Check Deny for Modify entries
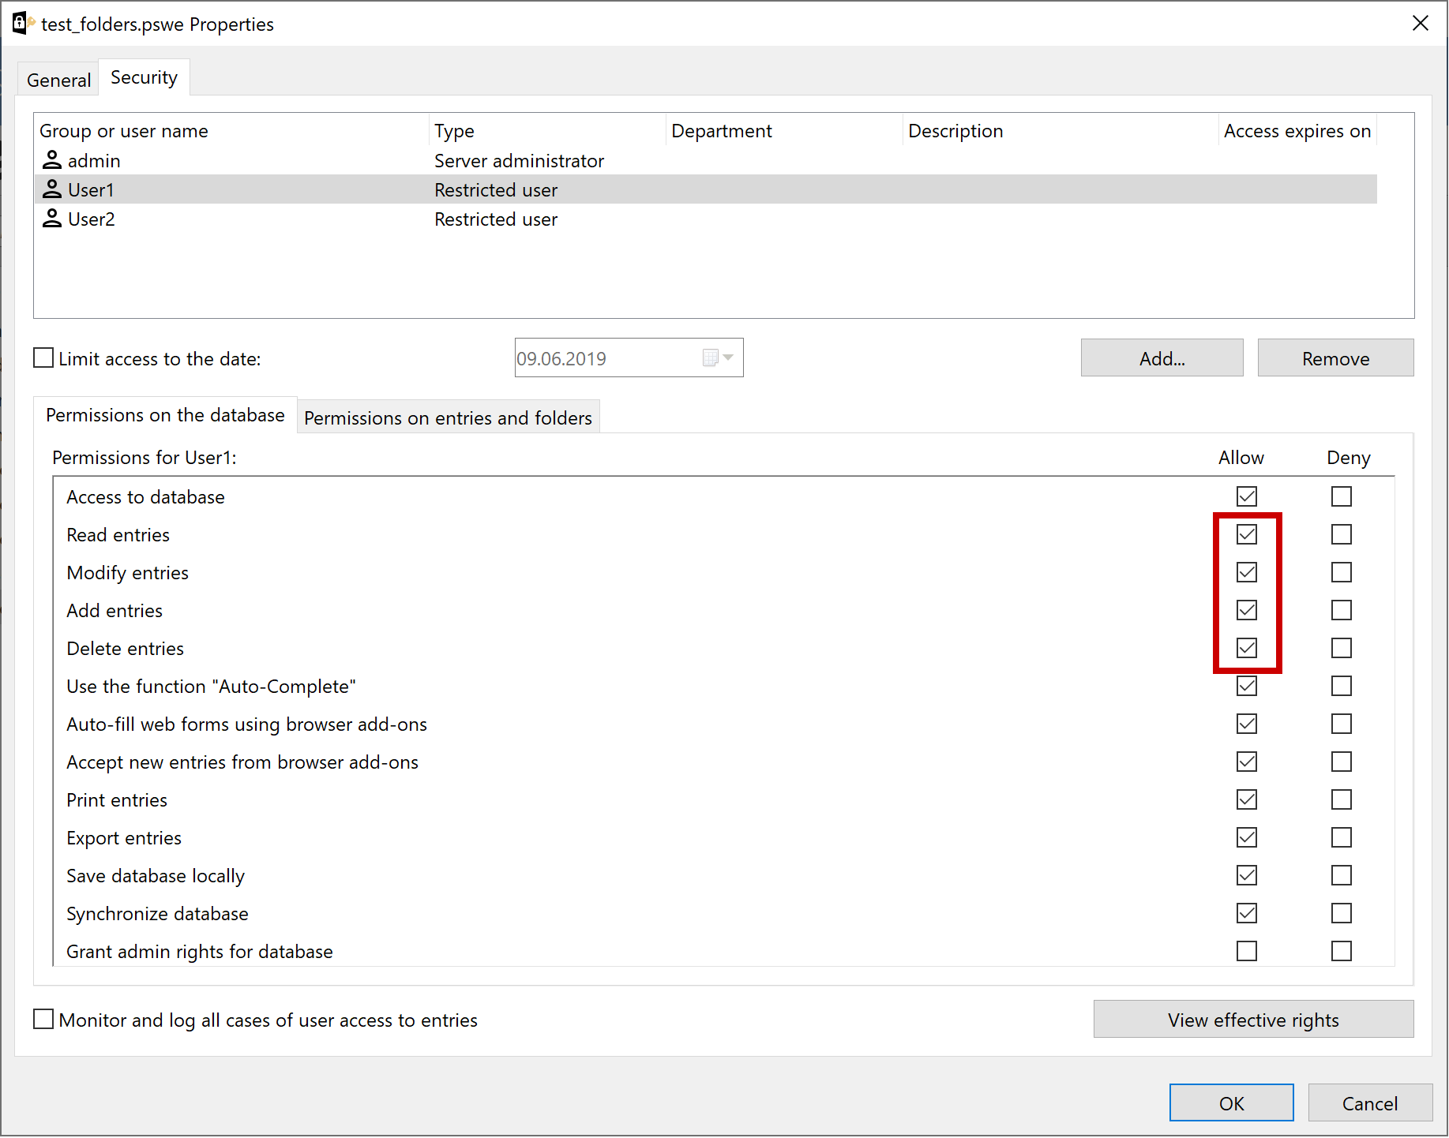Image resolution: width=1449 pixels, height=1138 pixels. coord(1342,572)
